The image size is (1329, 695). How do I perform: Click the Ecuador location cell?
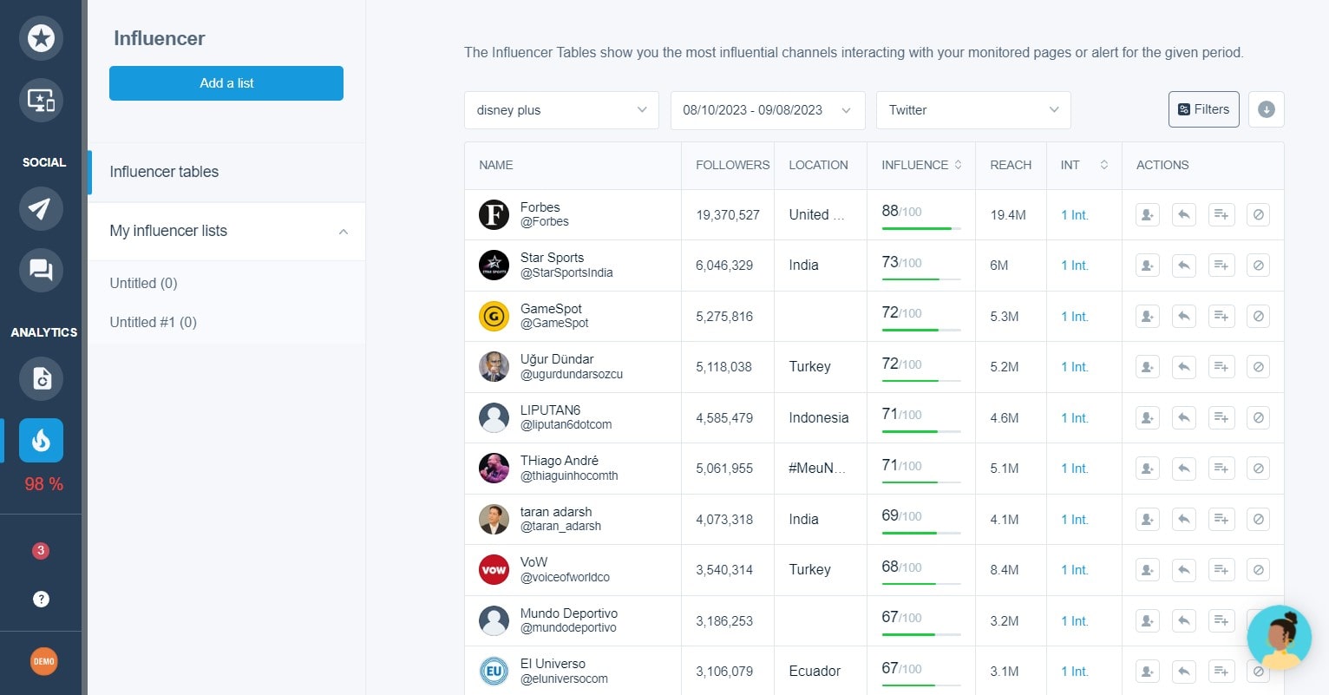coord(815,671)
